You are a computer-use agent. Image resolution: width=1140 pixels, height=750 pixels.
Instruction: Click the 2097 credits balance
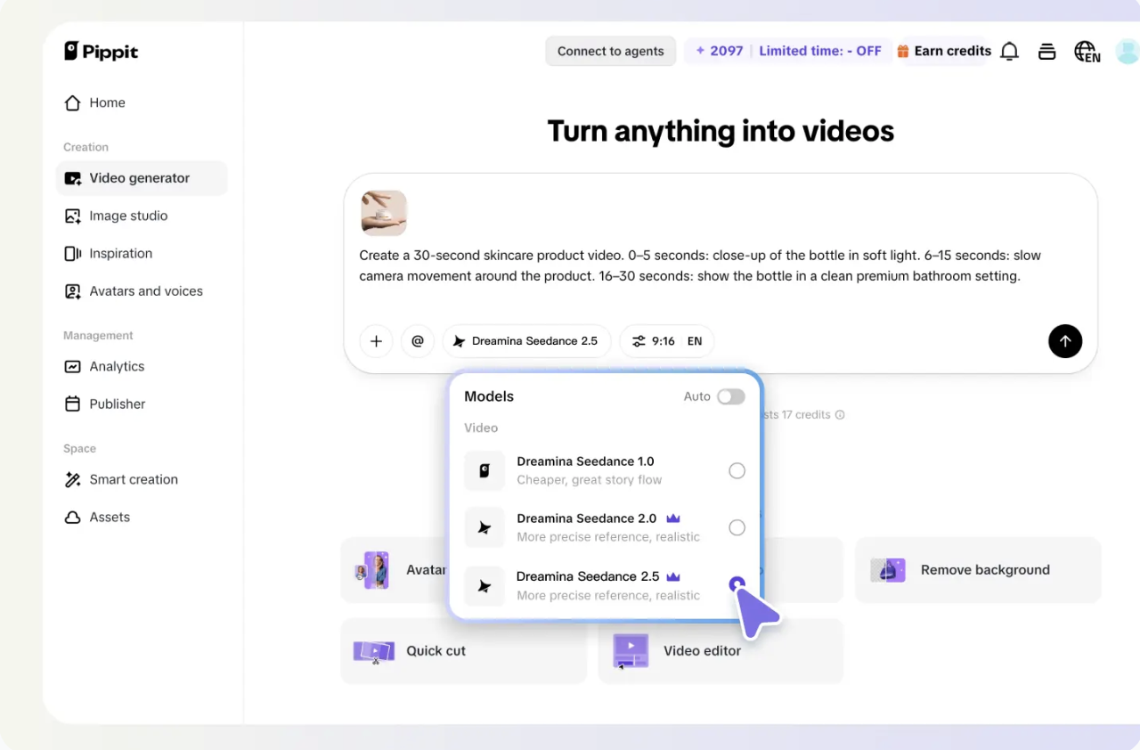click(x=720, y=51)
